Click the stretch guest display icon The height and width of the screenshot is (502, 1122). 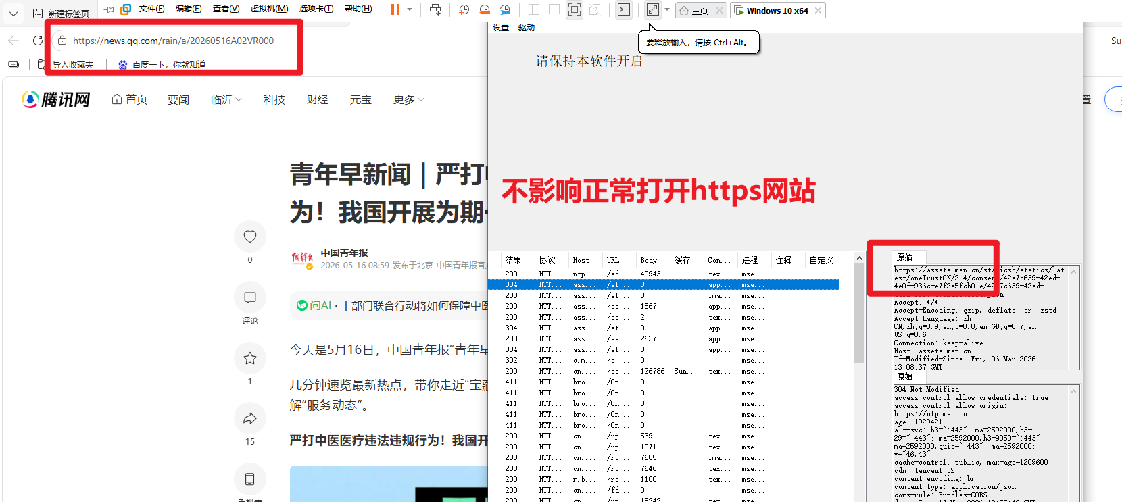[x=653, y=9]
